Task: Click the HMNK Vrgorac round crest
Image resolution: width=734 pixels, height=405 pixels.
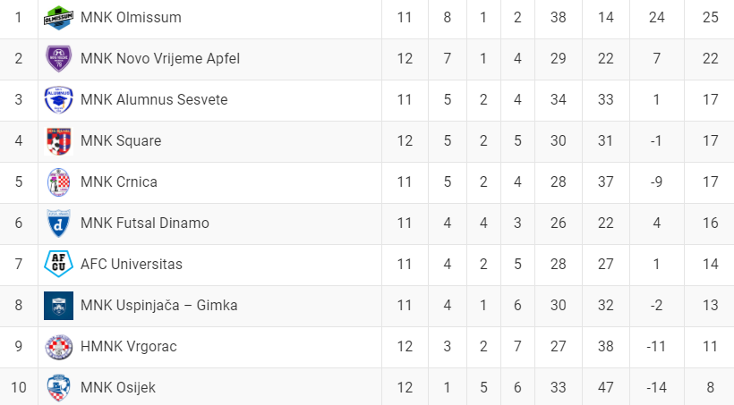Action: click(58, 347)
